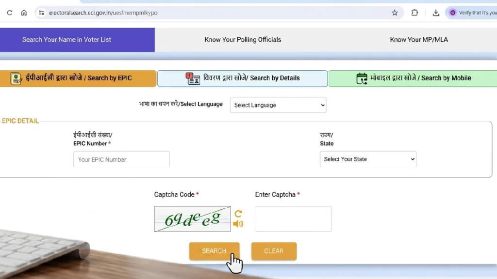The image size is (497, 279).
Task: Select the Search by Mobile option
Action: 413,78
